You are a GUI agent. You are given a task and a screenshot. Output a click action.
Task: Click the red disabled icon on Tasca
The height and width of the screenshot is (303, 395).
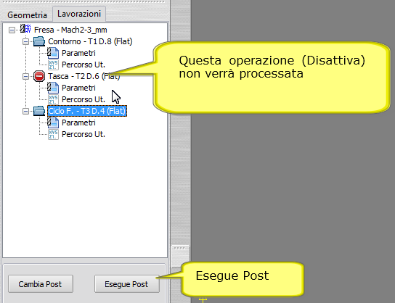click(39, 76)
